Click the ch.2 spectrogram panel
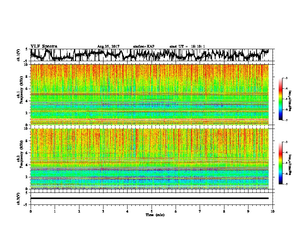The width and height of the screenshot is (307, 237). [x=150, y=159]
